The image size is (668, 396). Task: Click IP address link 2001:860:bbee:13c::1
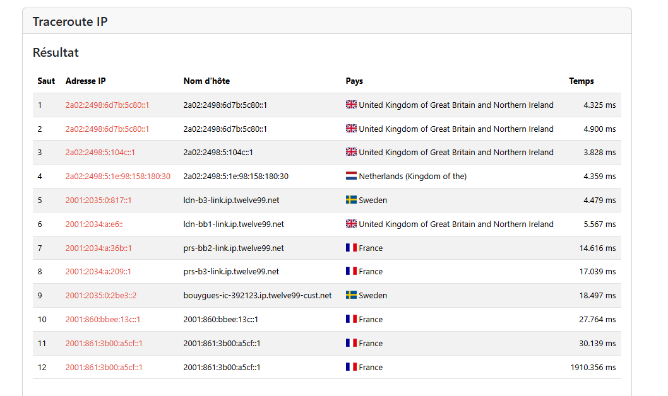(103, 320)
